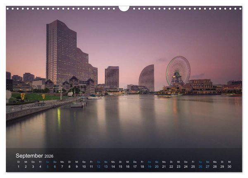248x178 pixels.
Task: Click the blue Saturday date 26
Action: click(x=200, y=166)
